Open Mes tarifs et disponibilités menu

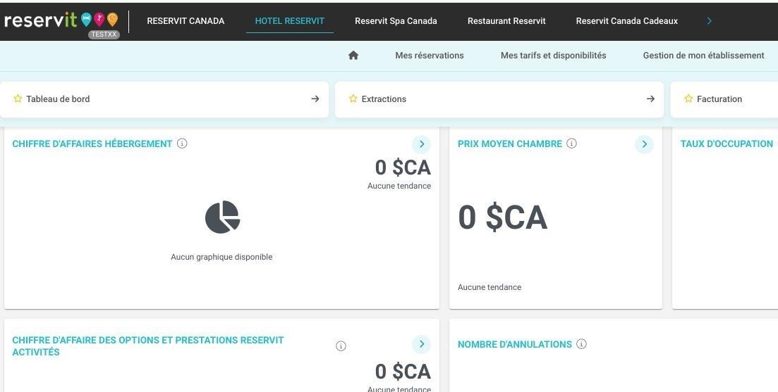coord(553,56)
